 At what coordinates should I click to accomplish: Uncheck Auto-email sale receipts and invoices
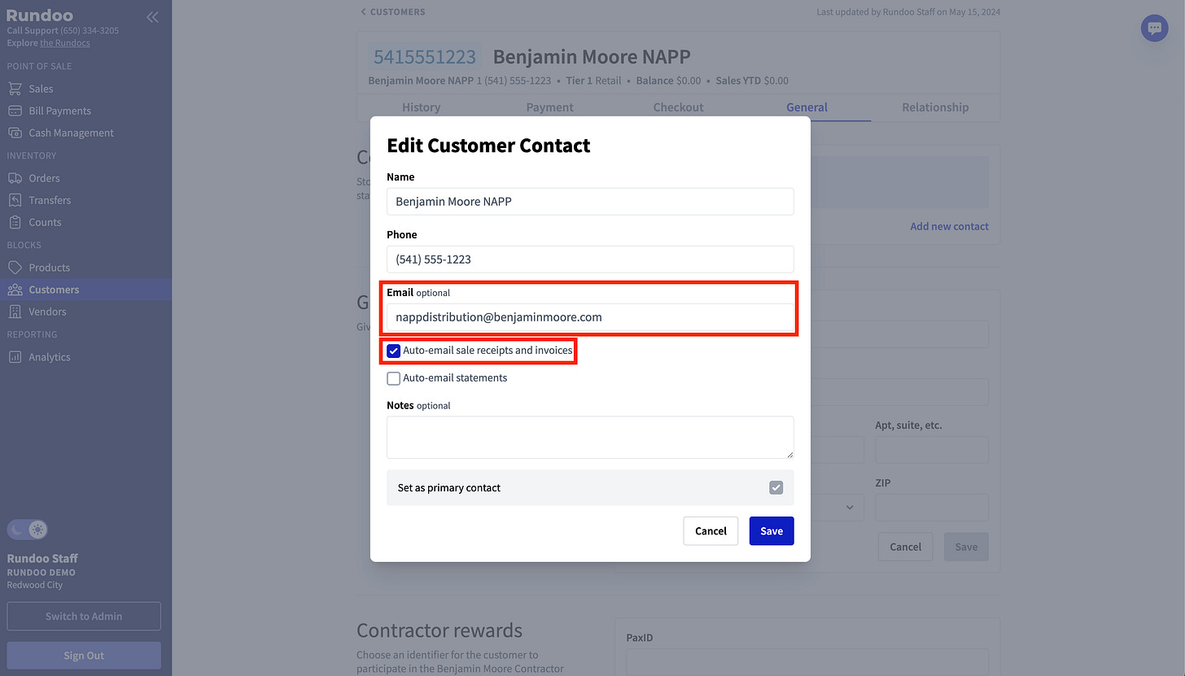tap(394, 351)
